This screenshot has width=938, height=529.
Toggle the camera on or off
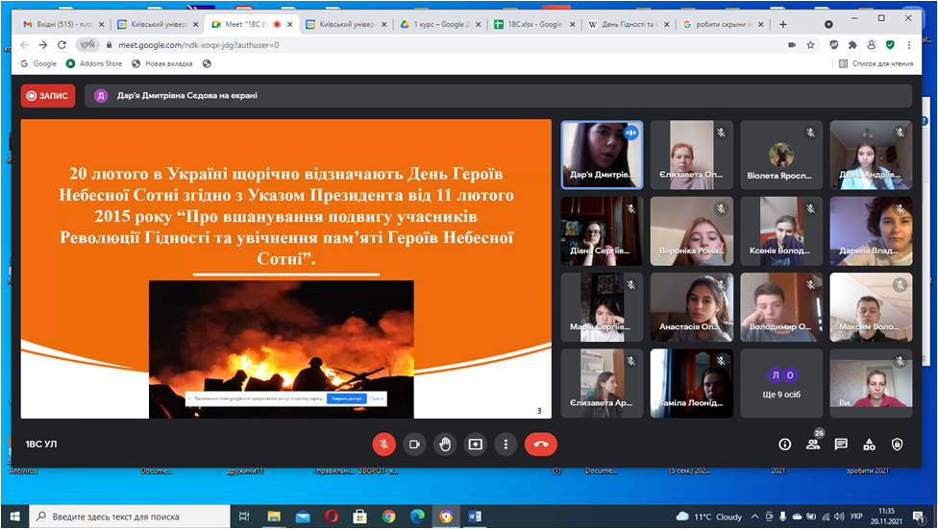[414, 444]
